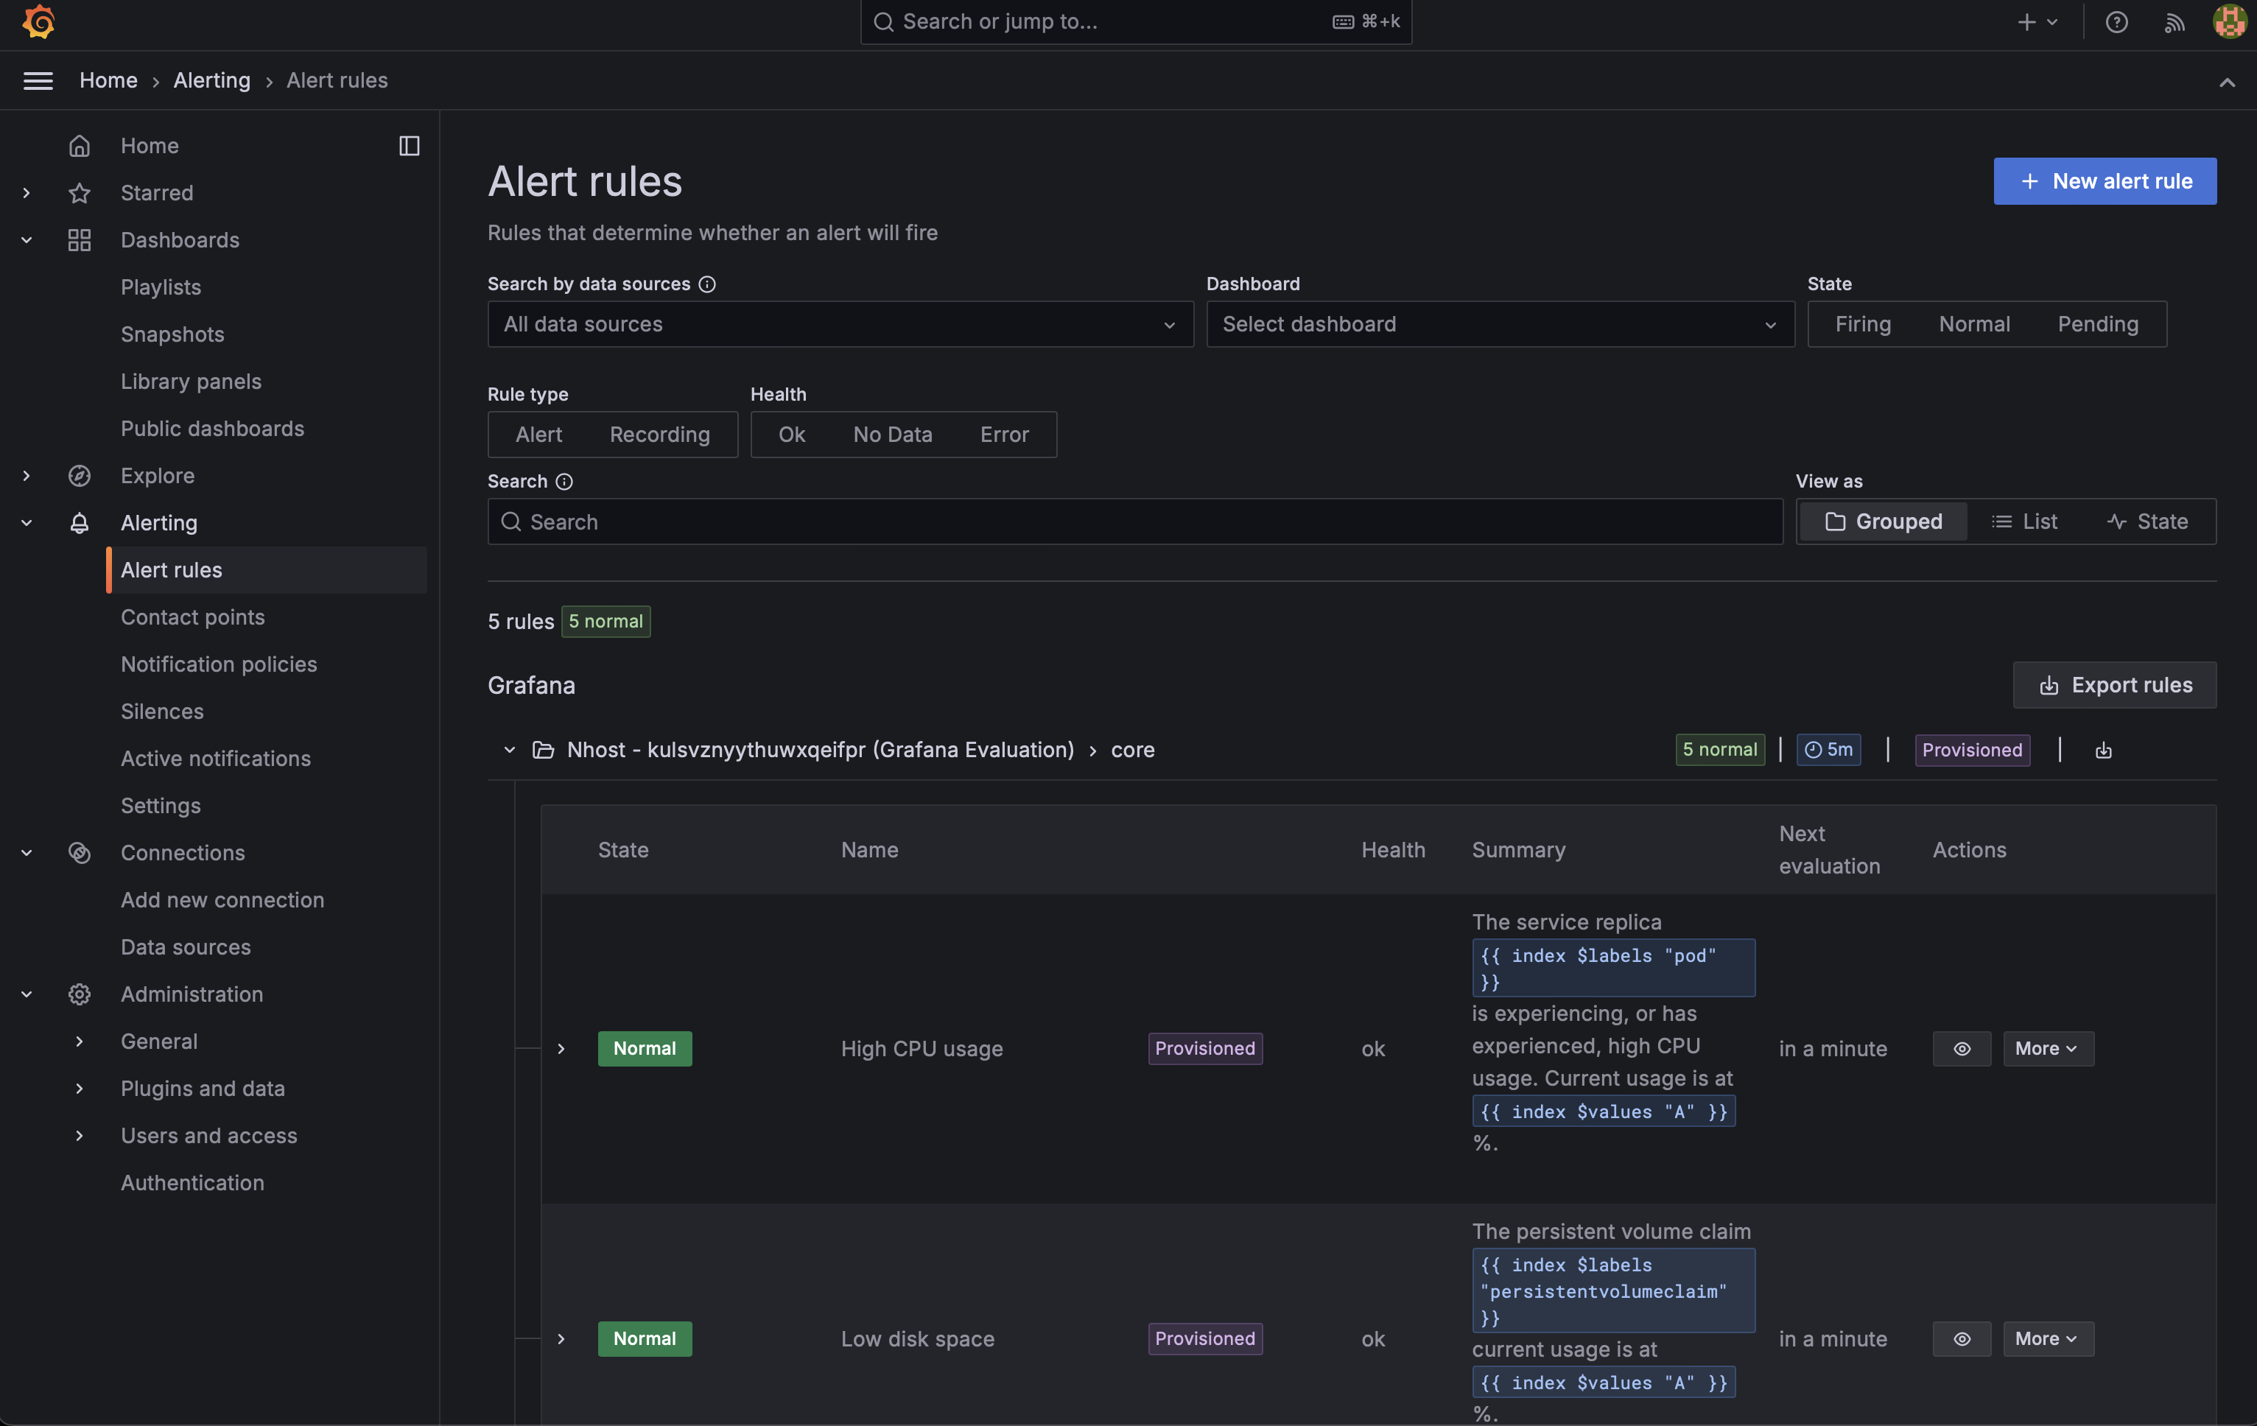Filter health by No Data

point(891,435)
